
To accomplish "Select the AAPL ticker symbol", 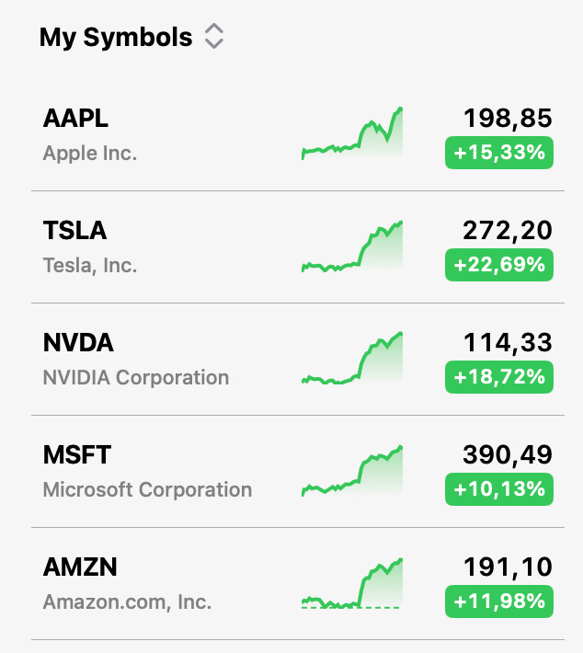I will 75,119.
